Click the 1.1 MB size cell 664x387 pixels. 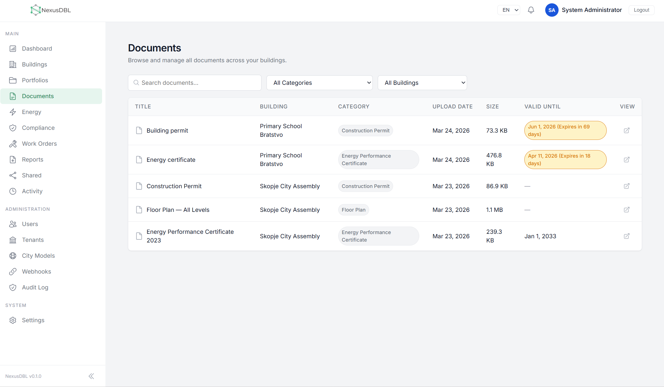pyautogui.click(x=494, y=210)
